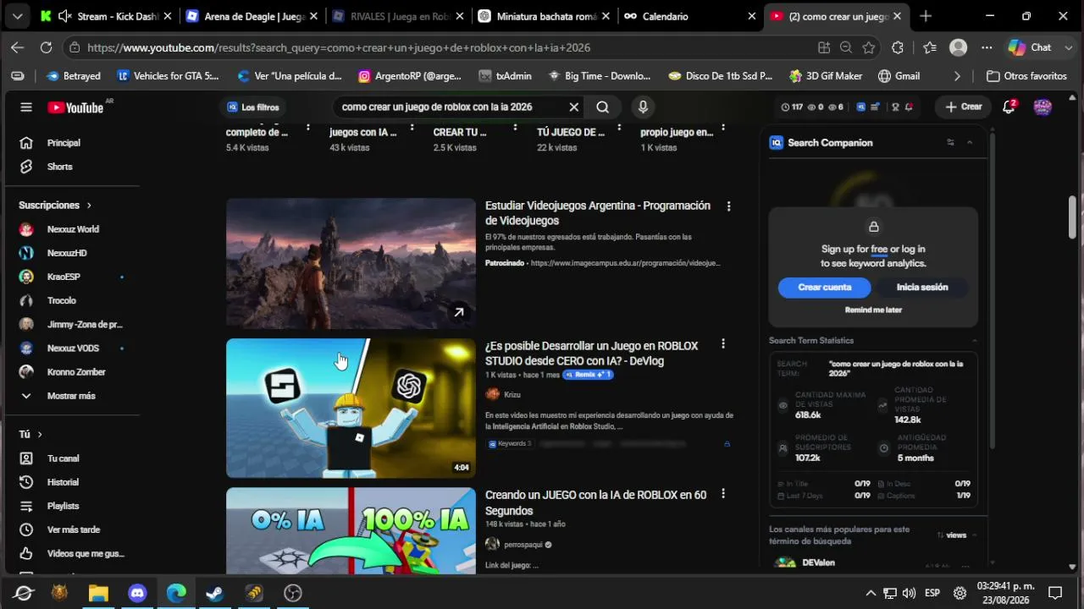This screenshot has height=609, width=1084.
Task: Expand the Tú section chevron
Action: tap(39, 435)
